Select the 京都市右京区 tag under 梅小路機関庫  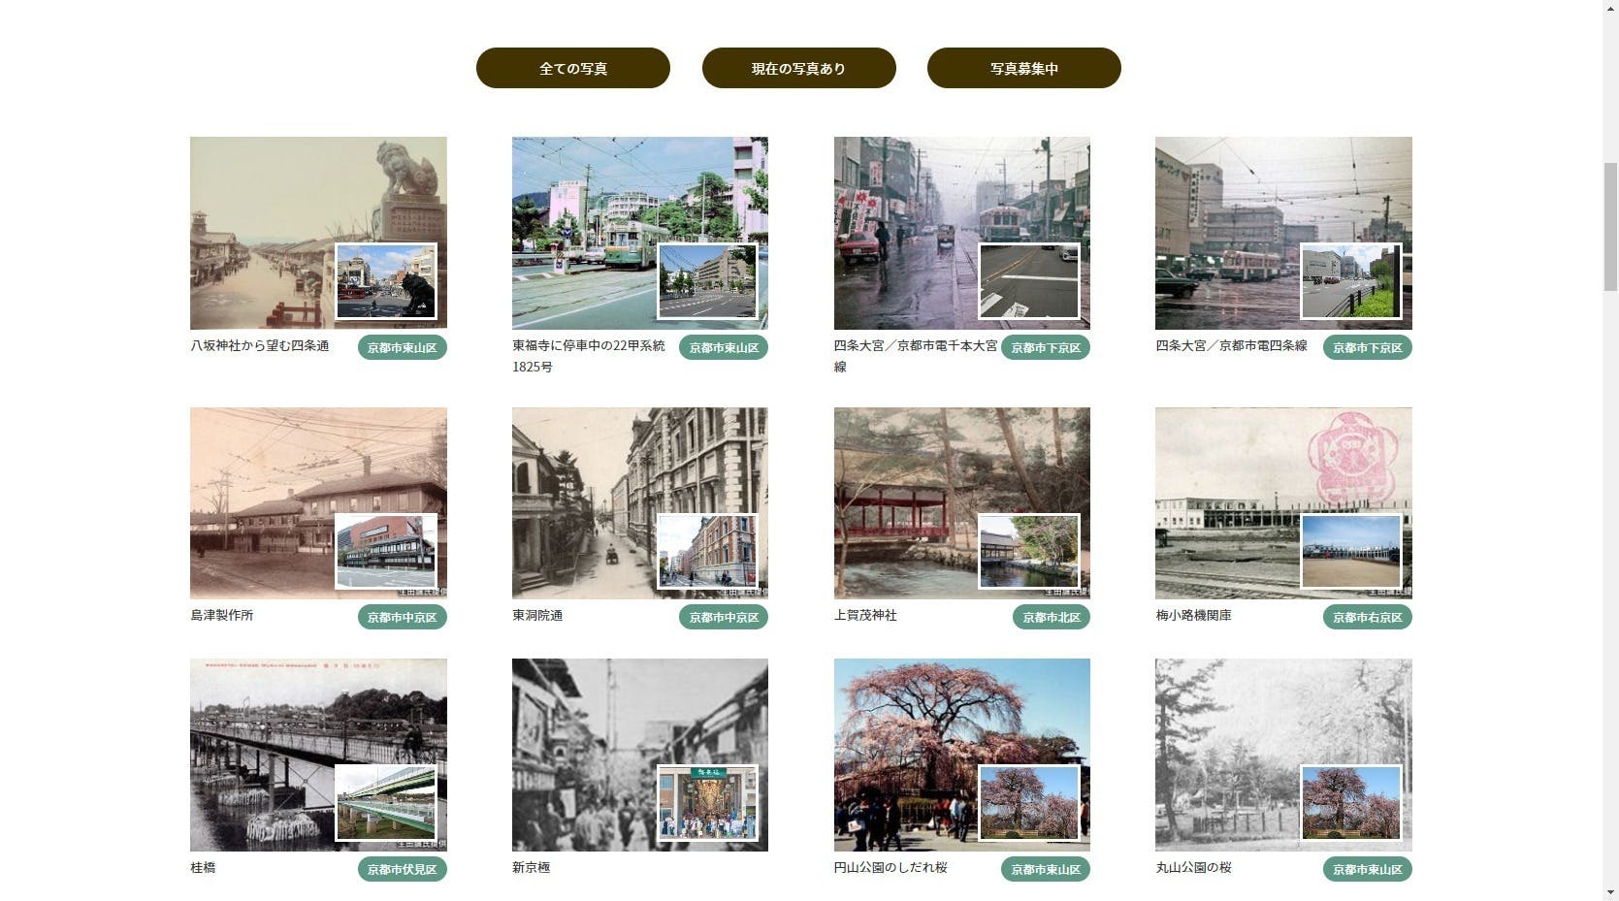[x=1367, y=617]
